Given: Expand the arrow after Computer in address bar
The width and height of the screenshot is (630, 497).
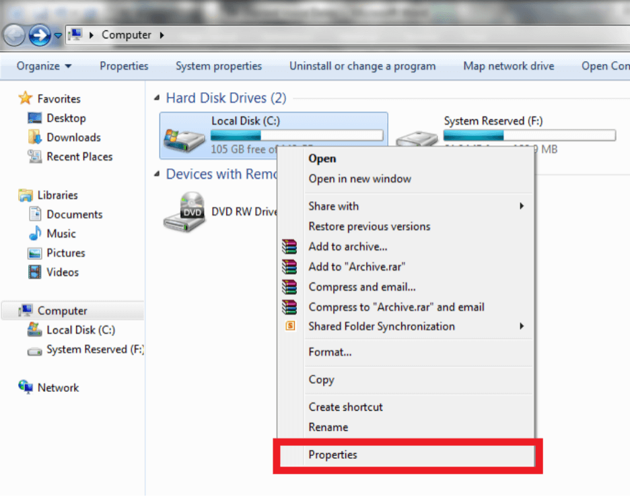Looking at the screenshot, I should pos(162,35).
